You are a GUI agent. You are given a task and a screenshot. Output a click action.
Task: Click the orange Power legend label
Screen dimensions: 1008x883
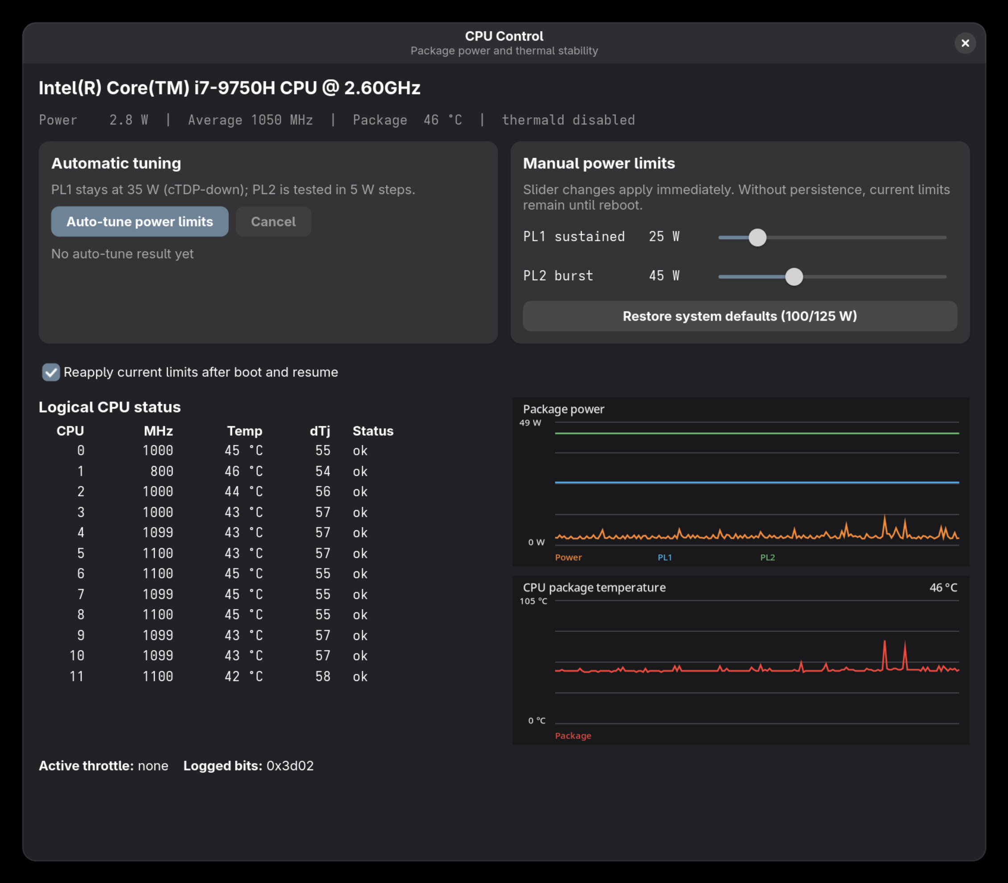[568, 557]
